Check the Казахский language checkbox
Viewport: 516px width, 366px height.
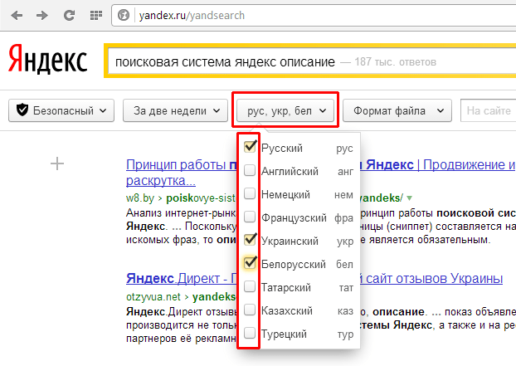coord(250,310)
